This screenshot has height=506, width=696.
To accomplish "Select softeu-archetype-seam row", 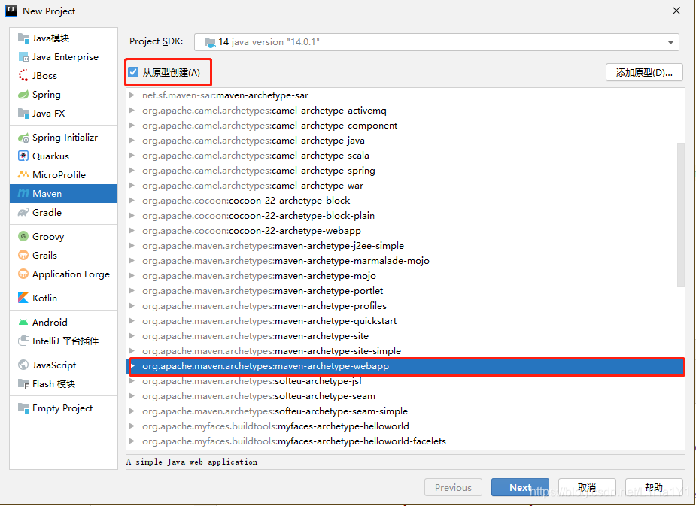I will point(406,396).
